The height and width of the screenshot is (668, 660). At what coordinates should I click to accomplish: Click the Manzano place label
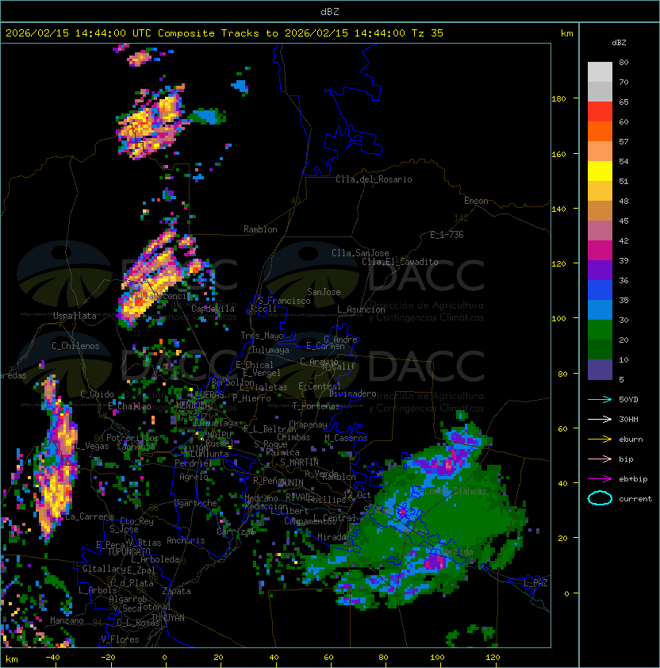(67, 620)
